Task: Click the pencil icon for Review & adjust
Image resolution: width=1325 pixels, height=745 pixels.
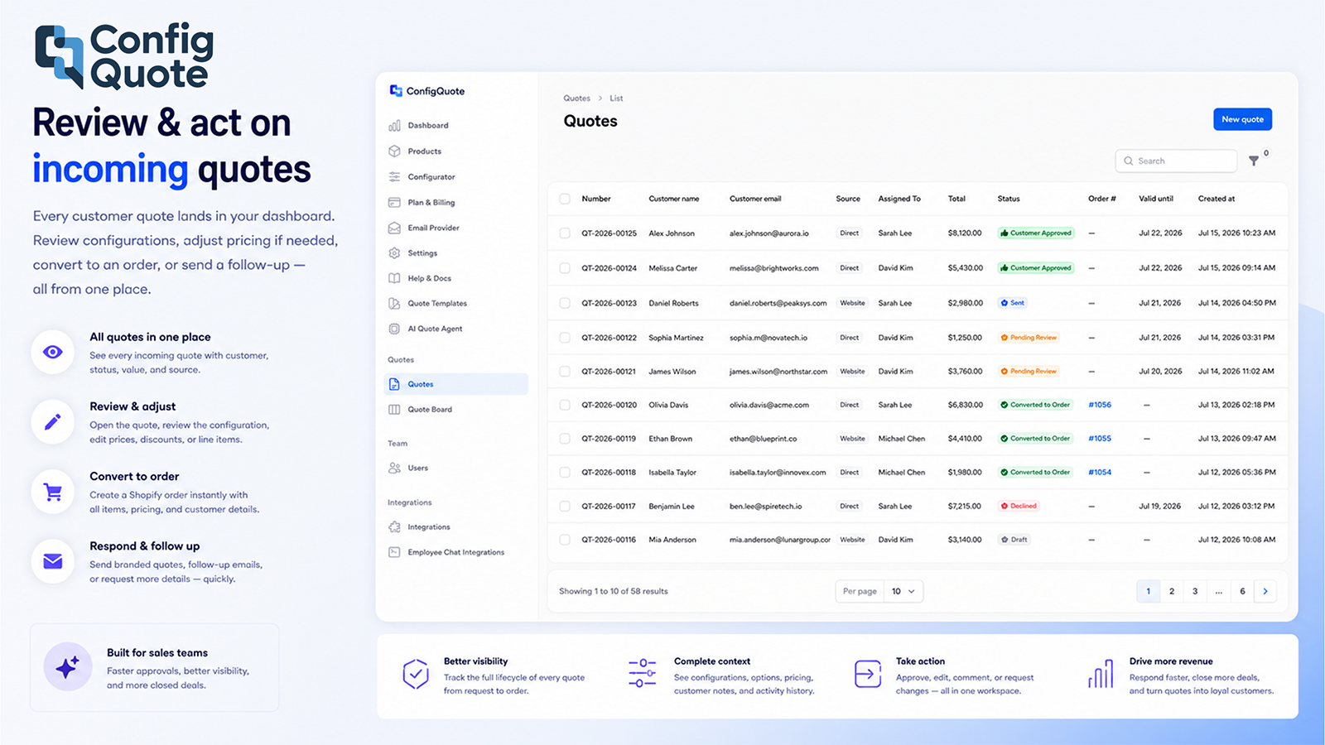Action: point(53,422)
